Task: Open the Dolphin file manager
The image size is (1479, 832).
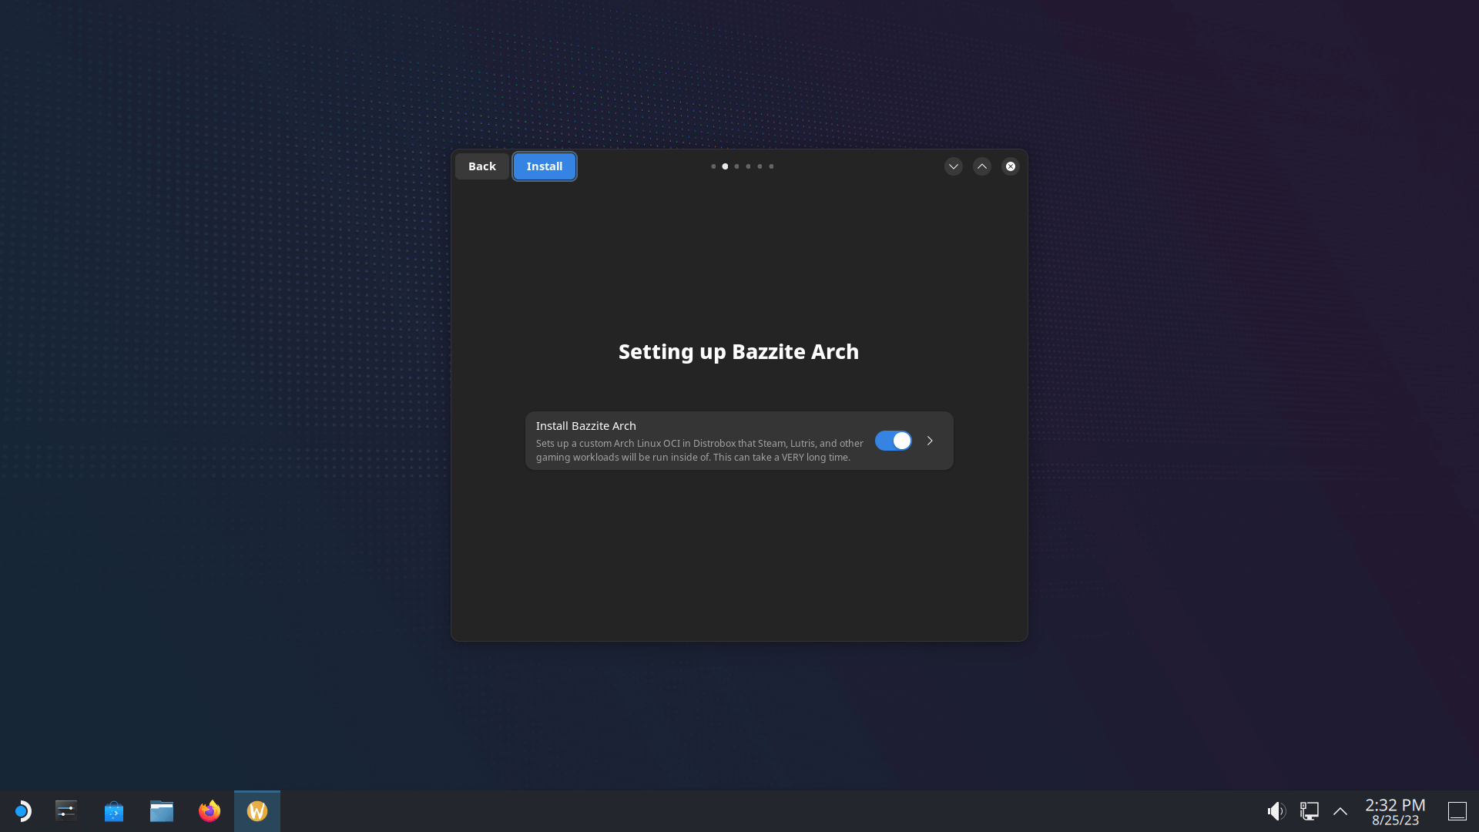Action: (x=161, y=810)
